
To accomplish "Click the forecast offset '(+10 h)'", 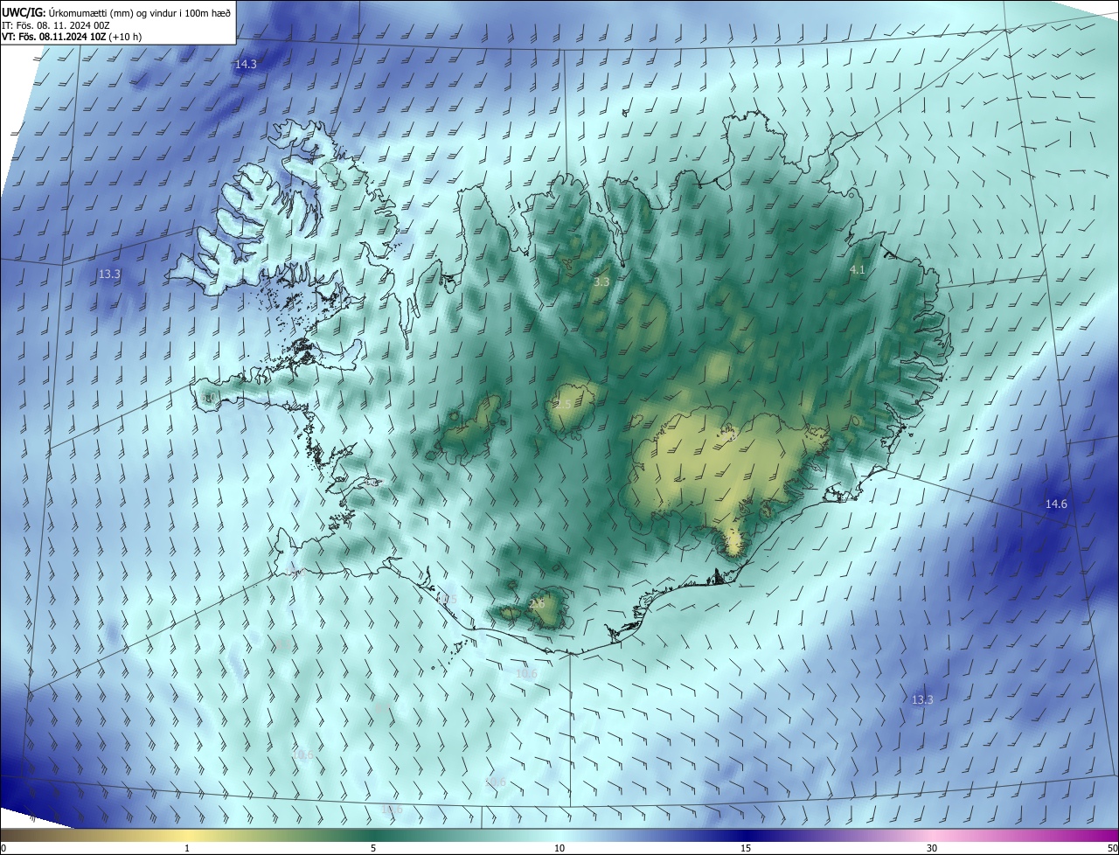I will (x=126, y=37).
